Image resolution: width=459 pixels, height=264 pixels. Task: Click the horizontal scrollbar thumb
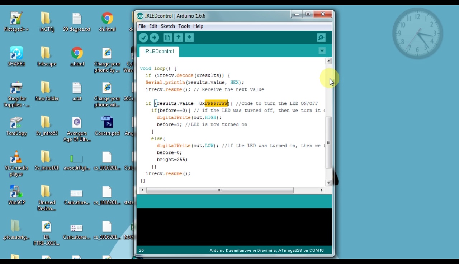[x=220, y=190]
